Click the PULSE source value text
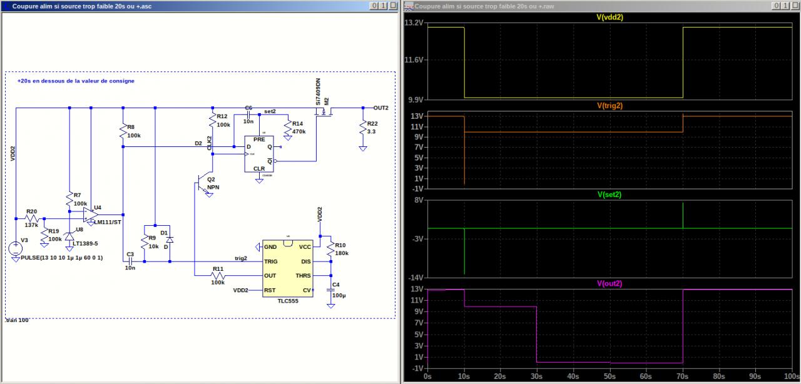The image size is (801, 384). 61,258
